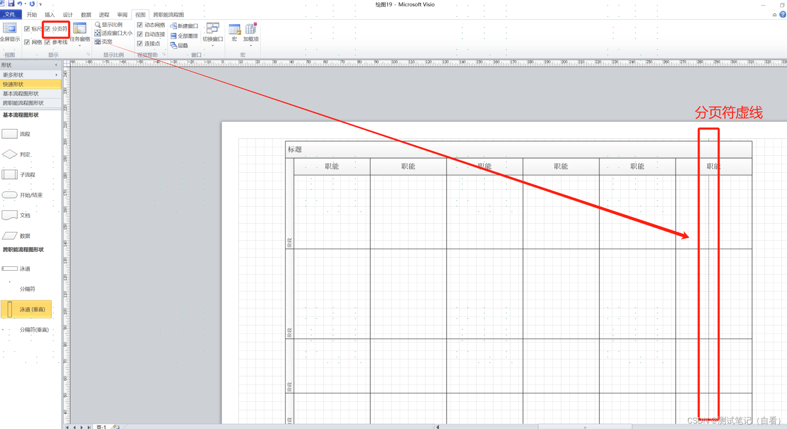Screen dimensions: 787x429
Task: Expand the 更多形状 more shapes menu
Action: pyautogui.click(x=31, y=75)
